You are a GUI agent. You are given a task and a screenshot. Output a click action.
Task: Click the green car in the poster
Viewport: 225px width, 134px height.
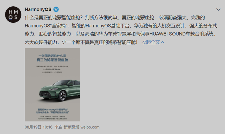pyautogui.click(x=60, y=90)
